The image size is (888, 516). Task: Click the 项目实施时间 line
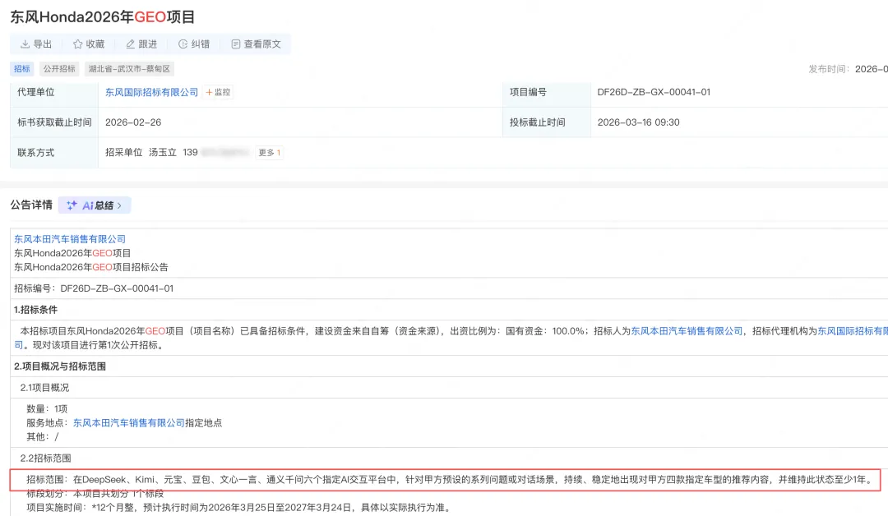[x=238, y=508]
